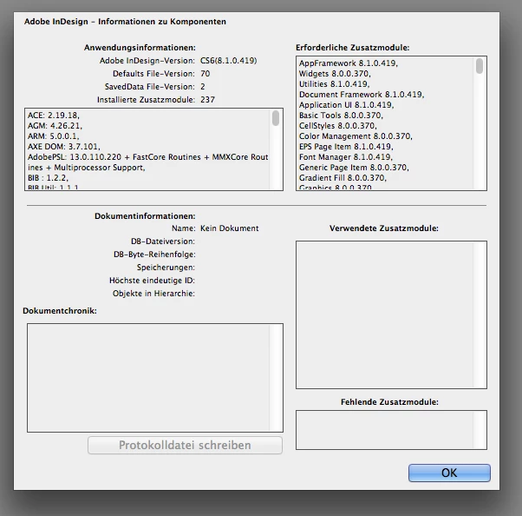Confirm the dialog with OK
This screenshot has height=516, width=522.
tap(449, 473)
